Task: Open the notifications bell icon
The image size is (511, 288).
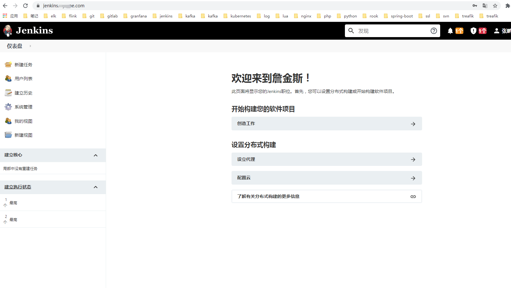Action: pos(450,31)
